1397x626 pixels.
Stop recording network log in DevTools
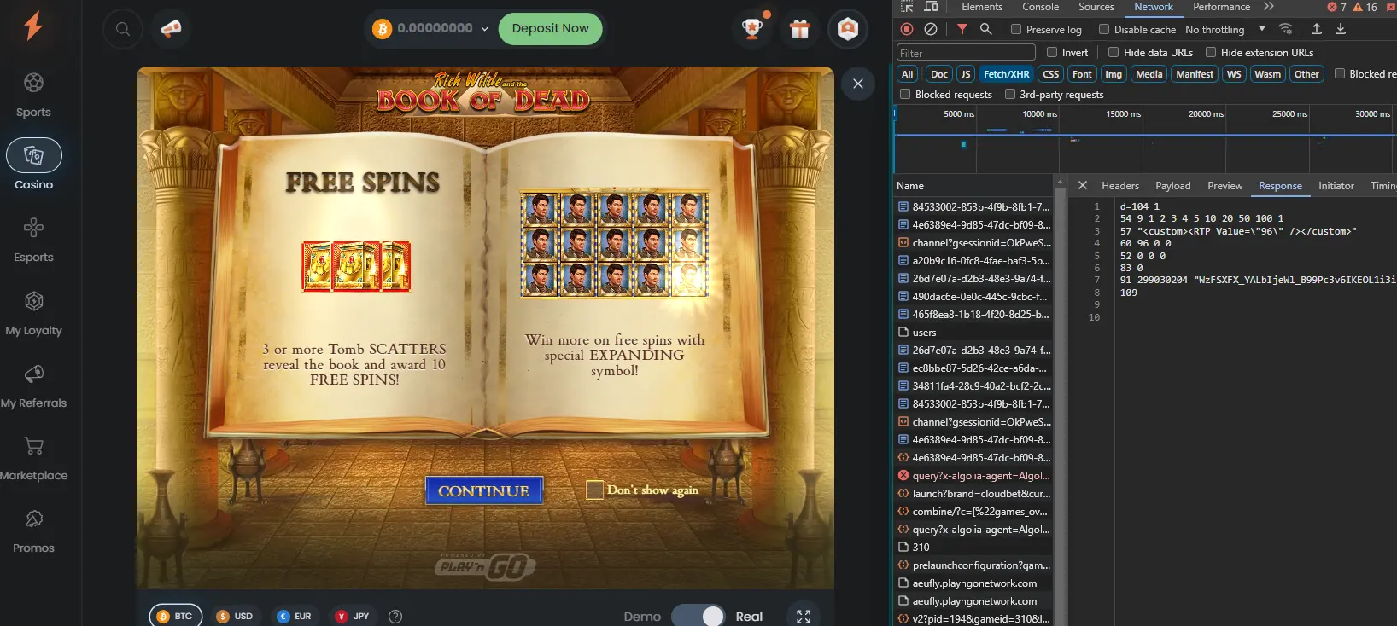tap(907, 29)
